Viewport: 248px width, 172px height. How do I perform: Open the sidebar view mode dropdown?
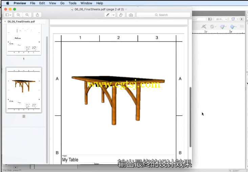[8, 15]
